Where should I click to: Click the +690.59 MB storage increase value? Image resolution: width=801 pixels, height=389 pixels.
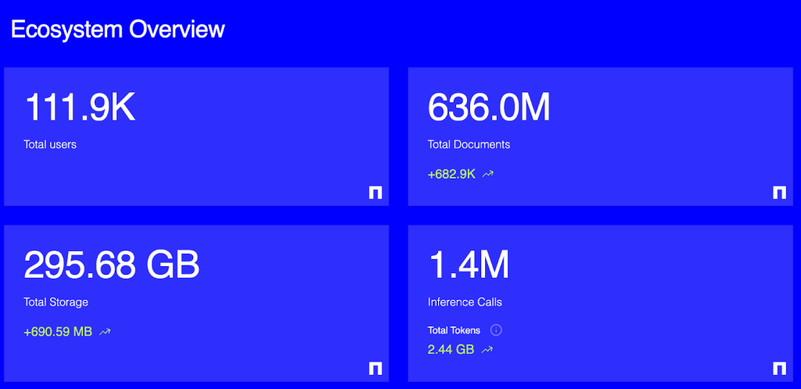click(58, 332)
